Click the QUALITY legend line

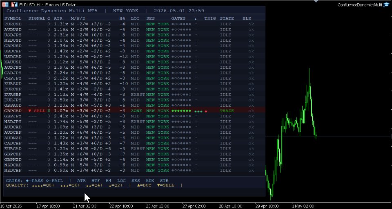point(94,185)
